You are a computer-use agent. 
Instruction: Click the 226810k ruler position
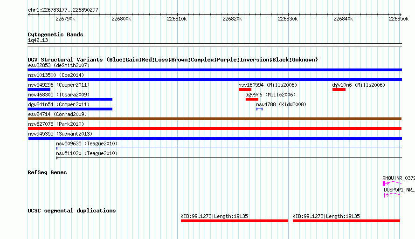pos(177,19)
